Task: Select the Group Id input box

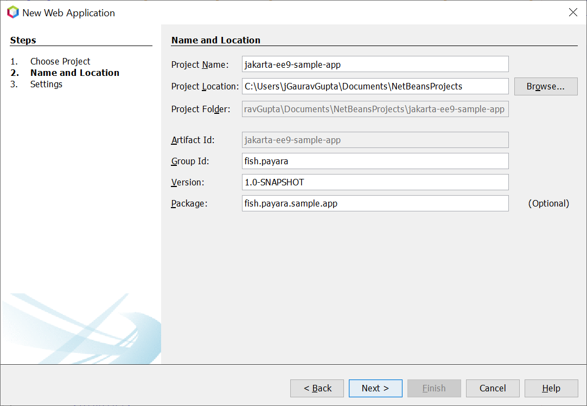Action: (375, 161)
